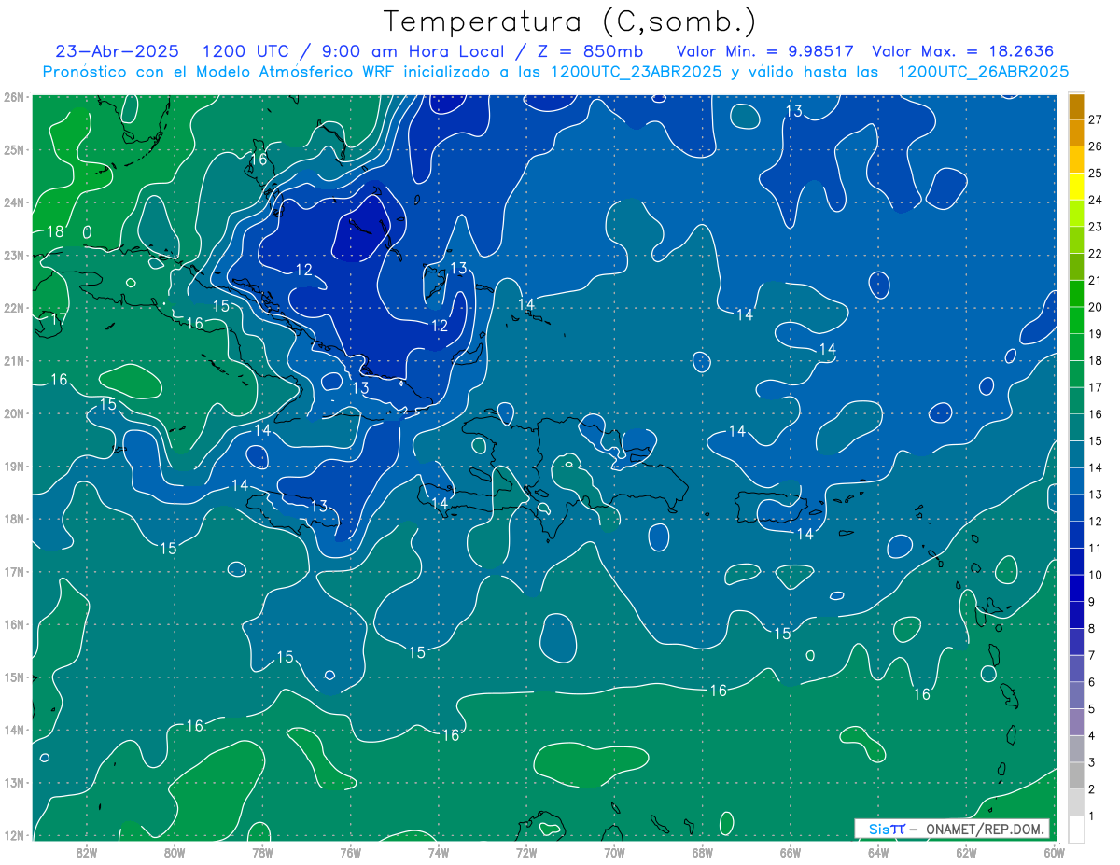Click the 22N latitude axis label
Image resolution: width=1120 pixels, height=865 pixels.
(13, 308)
